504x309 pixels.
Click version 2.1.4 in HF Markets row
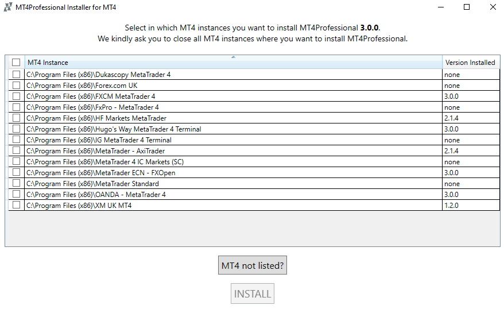[x=451, y=118]
